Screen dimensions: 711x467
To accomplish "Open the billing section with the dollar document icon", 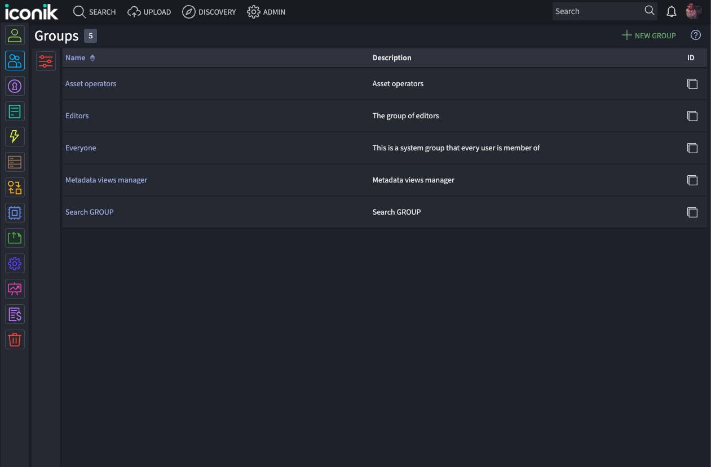I will point(15,314).
